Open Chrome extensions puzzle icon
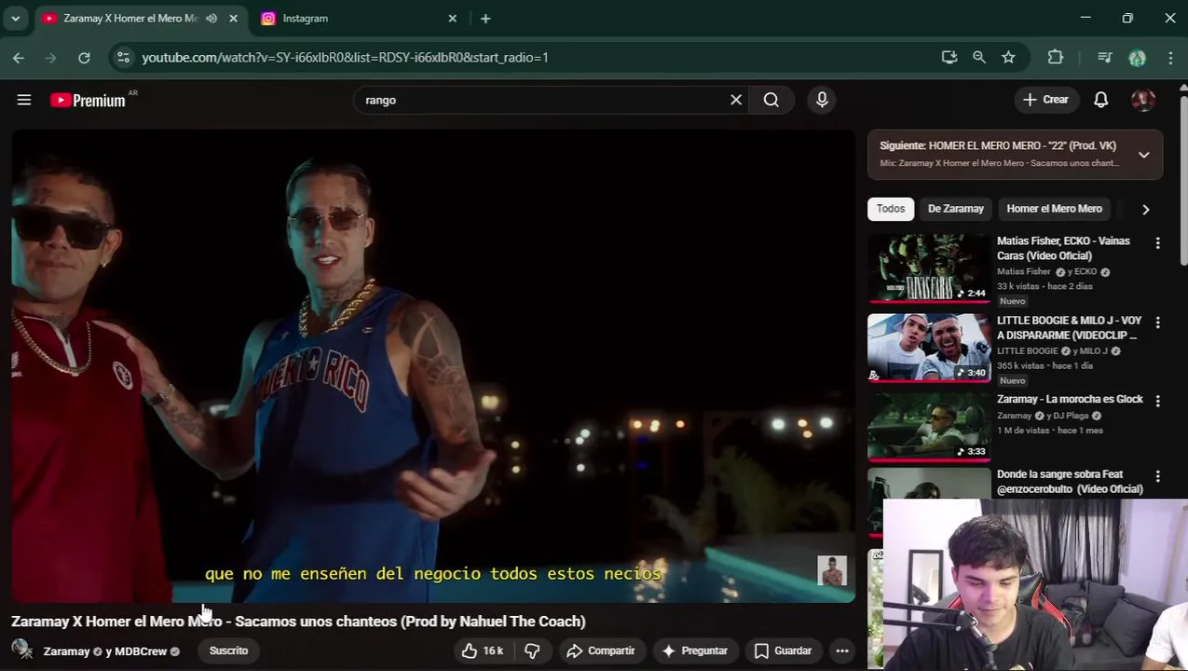This screenshot has width=1188, height=671. tap(1056, 58)
